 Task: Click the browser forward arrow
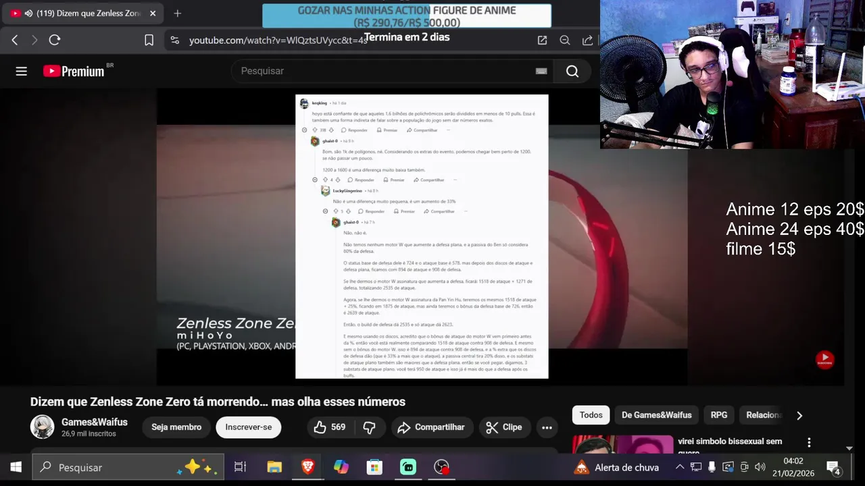tap(34, 40)
